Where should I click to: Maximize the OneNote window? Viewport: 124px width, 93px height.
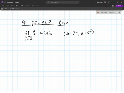pyautogui.click(x=118, y=2)
